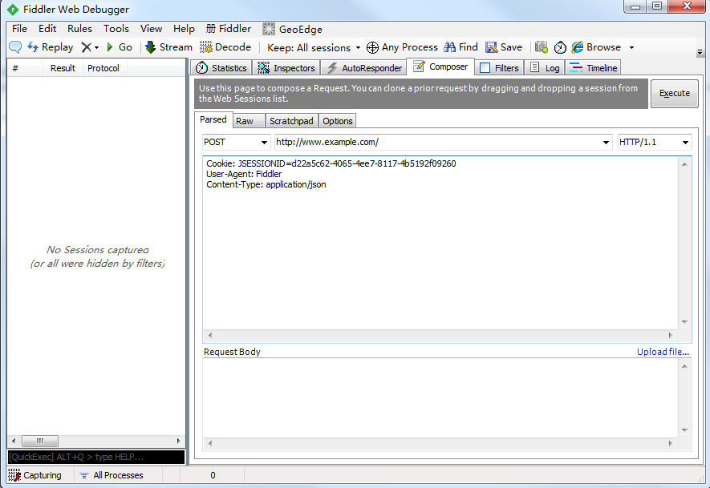Click the Content-Type: application/json line

point(266,184)
